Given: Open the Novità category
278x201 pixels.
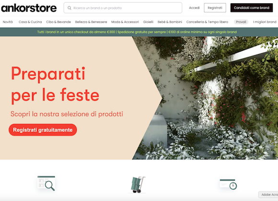Looking at the screenshot, I should pyautogui.click(x=8, y=22).
